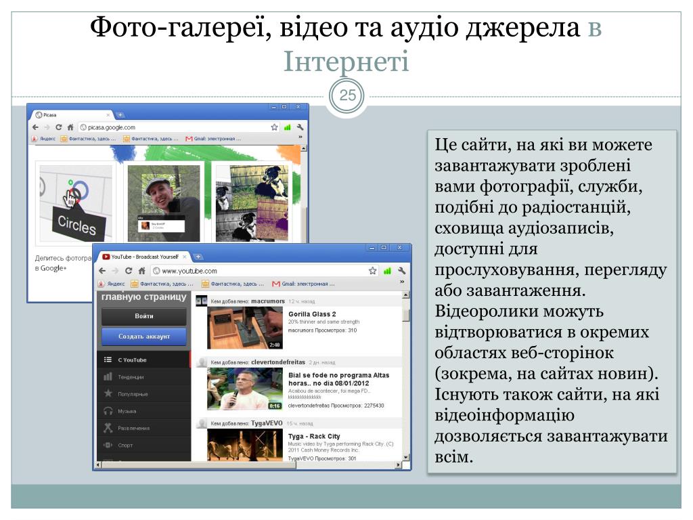This screenshot has height=520, width=693.
Task: Select Спорт sidebar item
Action: coord(144,446)
